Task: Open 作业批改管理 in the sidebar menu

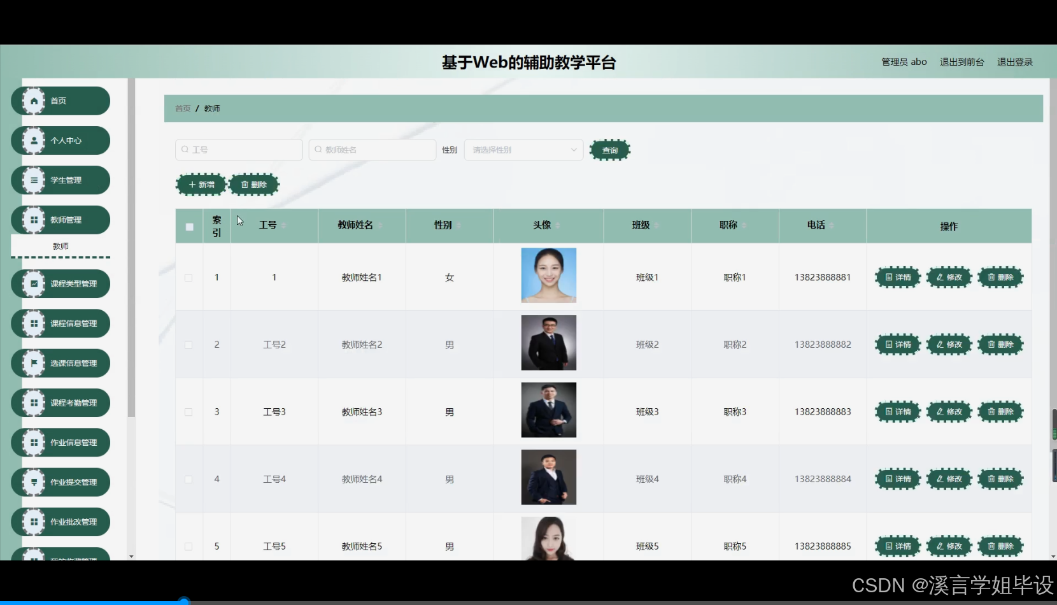Action: click(60, 522)
